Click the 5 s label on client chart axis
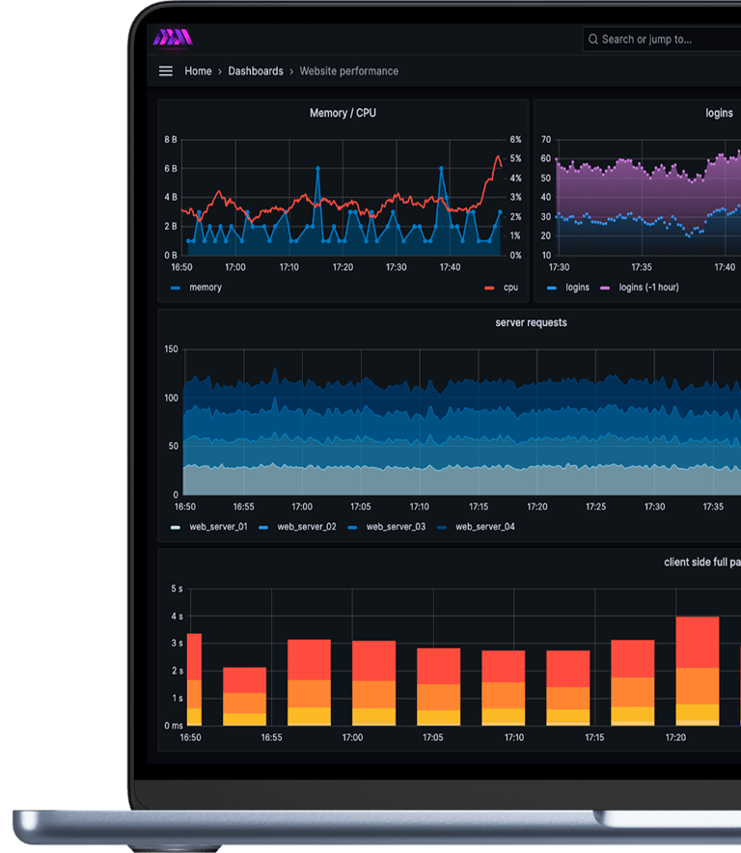Screen dimensions: 741x853 177,589
